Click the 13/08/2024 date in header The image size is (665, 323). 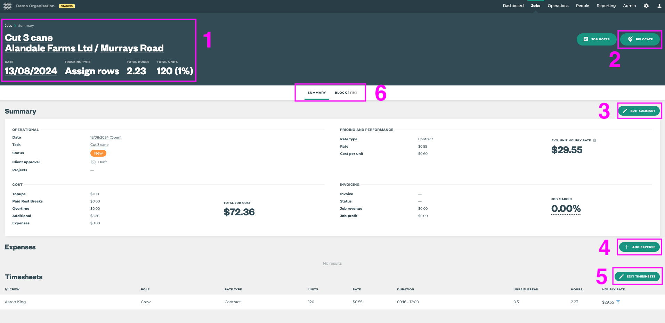31,71
